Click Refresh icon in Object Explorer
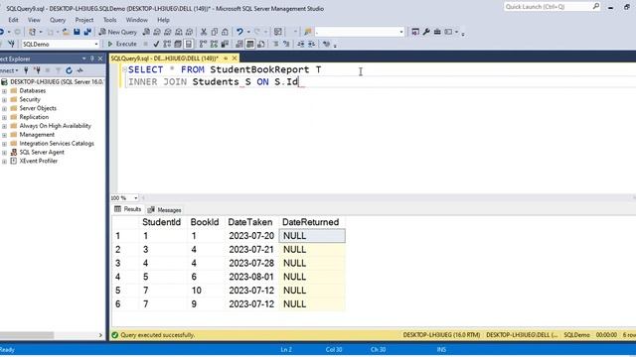This screenshot has width=636, height=357. [69, 70]
